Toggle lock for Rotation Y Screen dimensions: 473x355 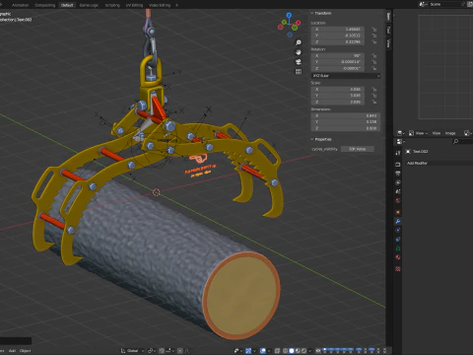click(x=373, y=62)
